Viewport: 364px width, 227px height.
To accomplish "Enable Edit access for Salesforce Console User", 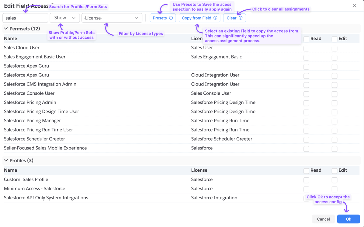I will coord(334,94).
